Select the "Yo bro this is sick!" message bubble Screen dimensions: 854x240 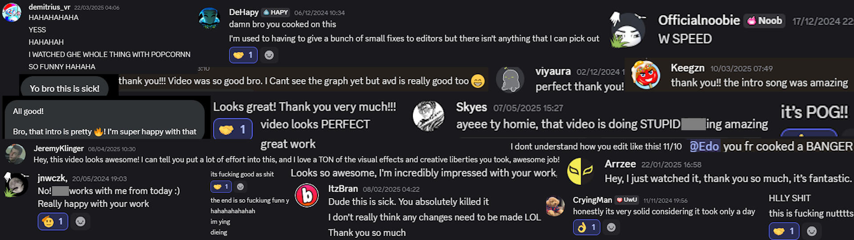64,88
